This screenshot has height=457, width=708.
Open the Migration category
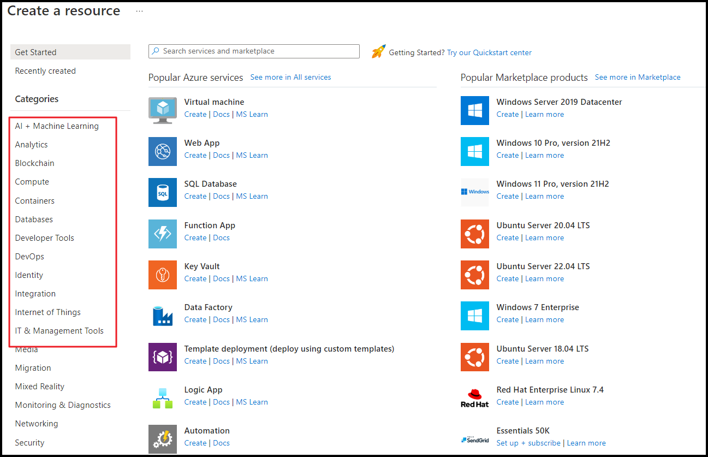pyautogui.click(x=33, y=368)
